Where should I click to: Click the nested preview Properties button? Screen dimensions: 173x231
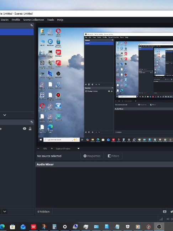pos(142,105)
